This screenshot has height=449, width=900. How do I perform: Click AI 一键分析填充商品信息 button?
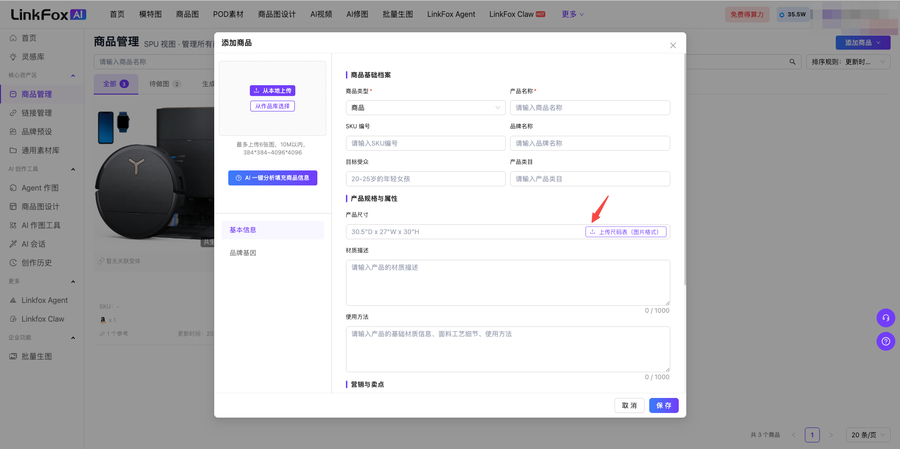point(273,178)
